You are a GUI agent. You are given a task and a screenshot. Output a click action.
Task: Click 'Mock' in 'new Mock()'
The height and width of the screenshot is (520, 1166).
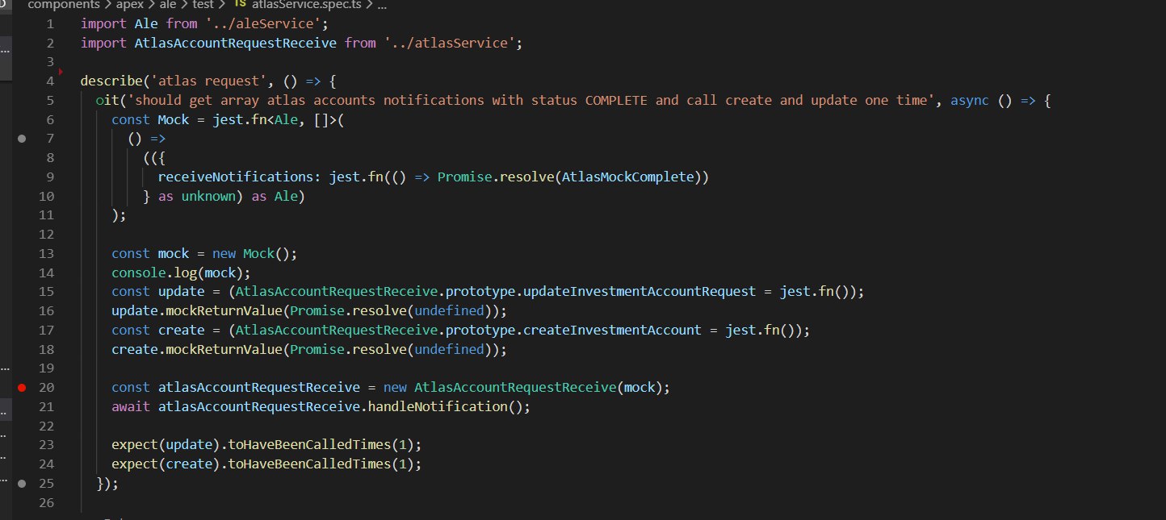point(258,253)
